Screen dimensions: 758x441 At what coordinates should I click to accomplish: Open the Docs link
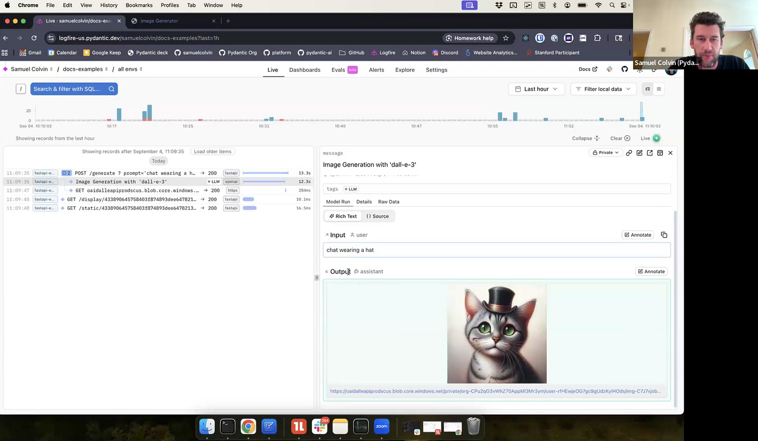(588, 69)
